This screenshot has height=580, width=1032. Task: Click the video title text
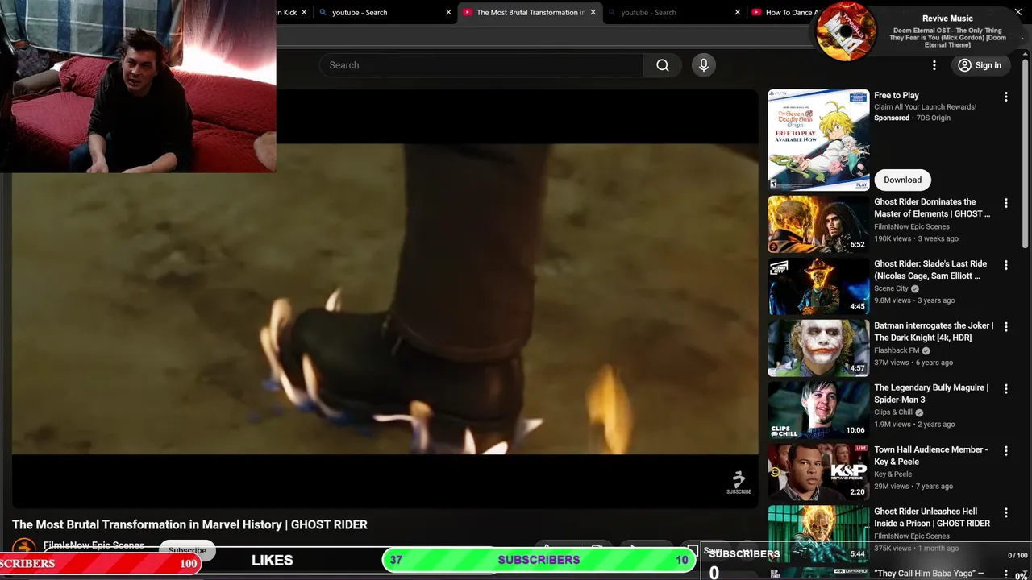tap(189, 524)
